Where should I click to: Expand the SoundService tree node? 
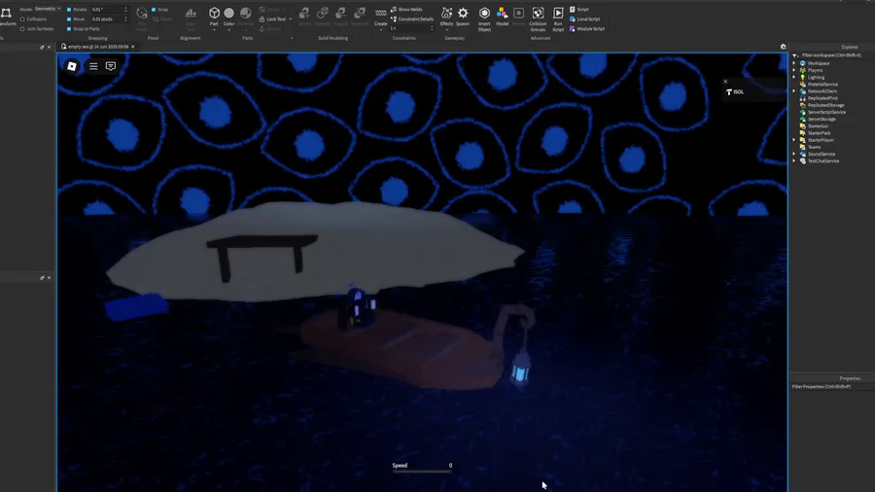(x=794, y=154)
